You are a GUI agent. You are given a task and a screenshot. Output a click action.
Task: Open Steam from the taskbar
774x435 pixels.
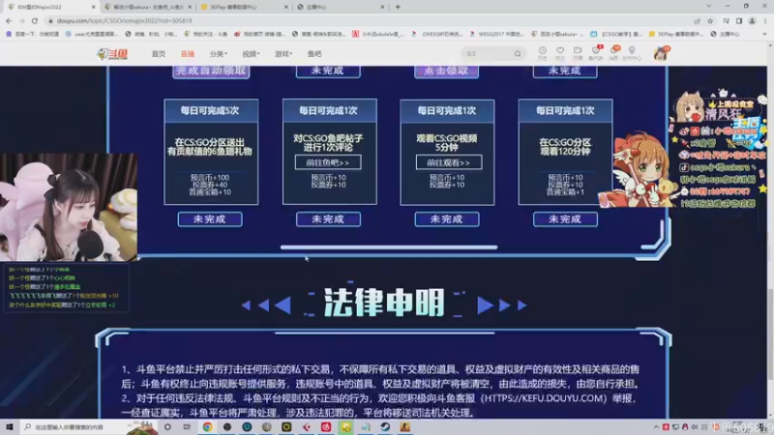click(x=385, y=426)
